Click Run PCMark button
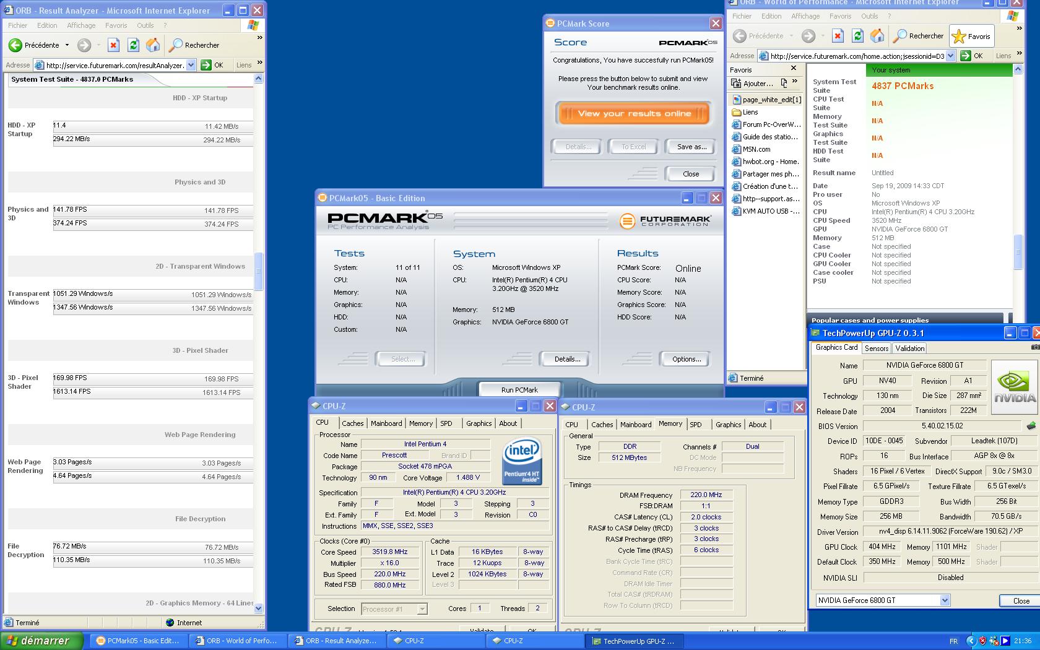The width and height of the screenshot is (1040, 650). click(519, 390)
